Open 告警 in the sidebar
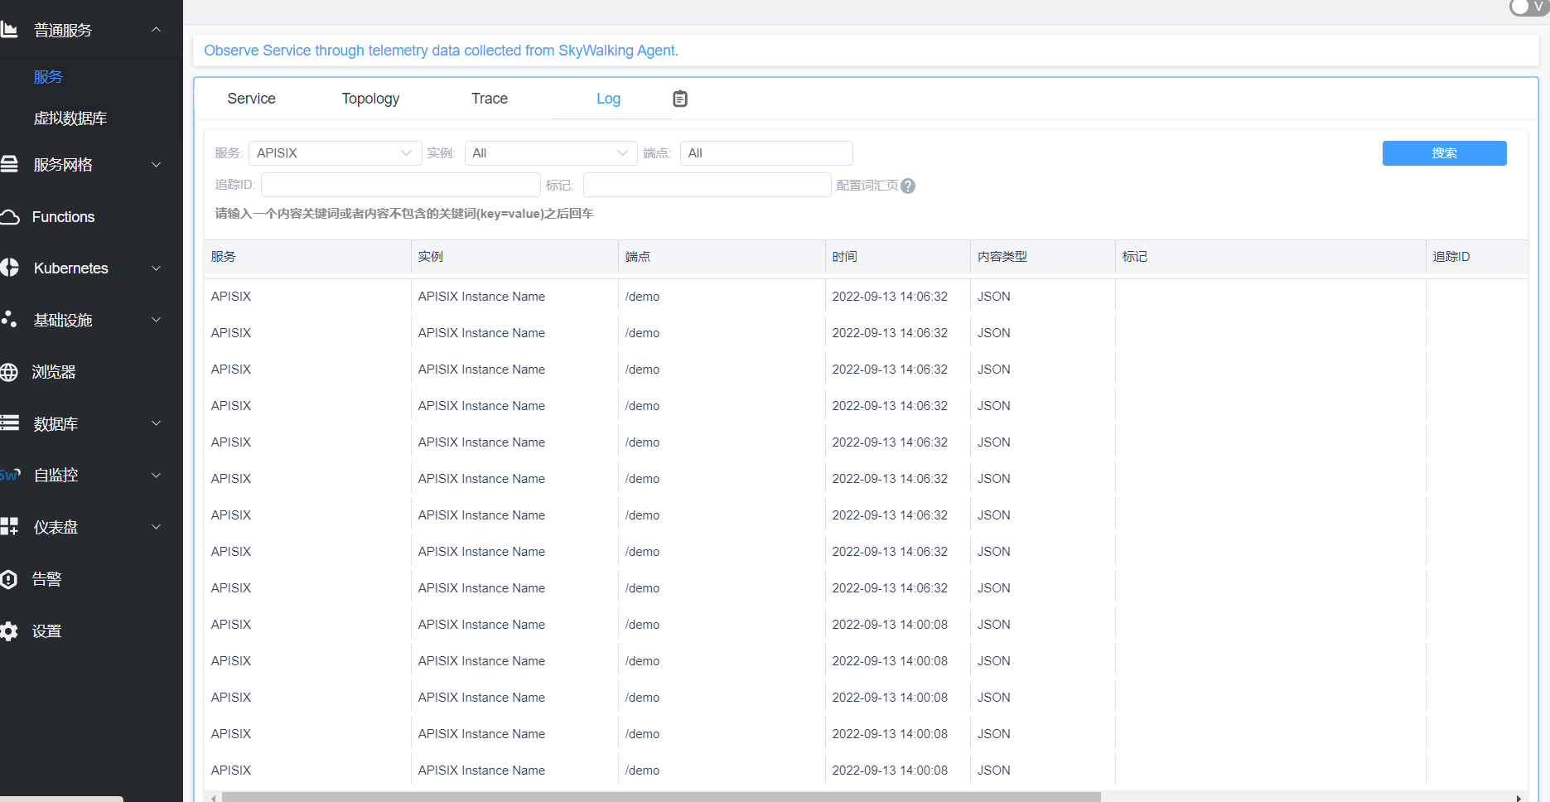The height and width of the screenshot is (802, 1550). [x=46, y=579]
